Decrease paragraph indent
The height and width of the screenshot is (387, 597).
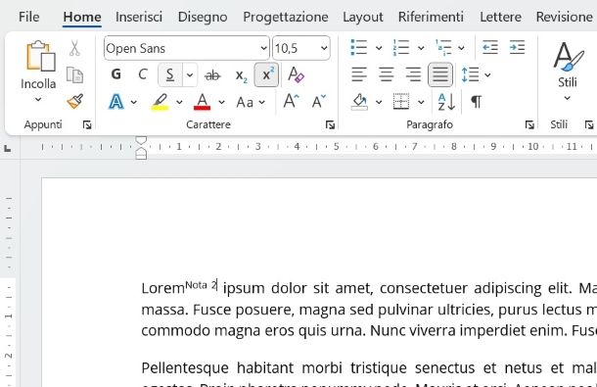(x=490, y=47)
